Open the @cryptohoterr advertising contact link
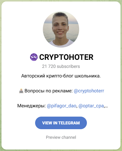The image size is (122, 151). 89,91
